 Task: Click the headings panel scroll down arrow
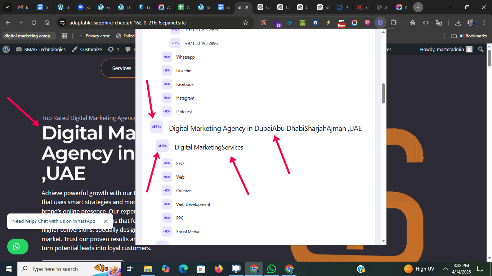click(383, 241)
